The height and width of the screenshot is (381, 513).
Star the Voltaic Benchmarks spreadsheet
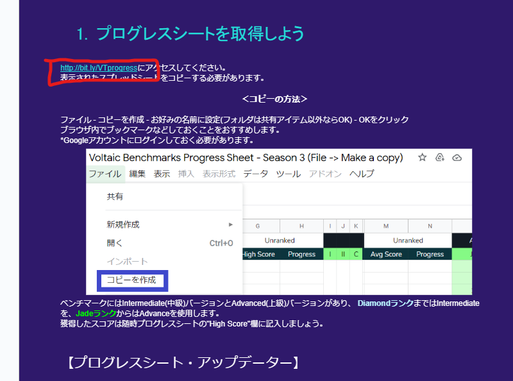pos(421,157)
